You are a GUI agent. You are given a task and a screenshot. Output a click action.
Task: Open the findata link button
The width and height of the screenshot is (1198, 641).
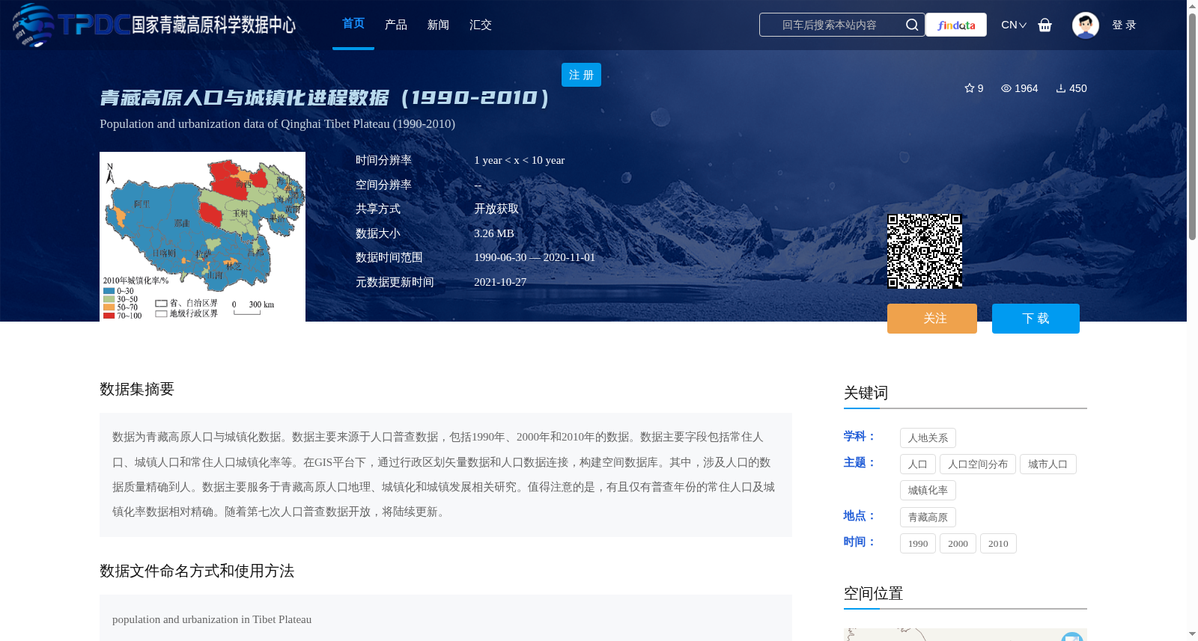[x=956, y=25]
